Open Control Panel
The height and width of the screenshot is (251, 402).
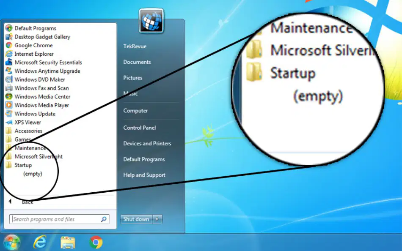pos(140,128)
